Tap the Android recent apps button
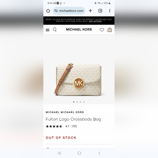Screen dimensions: 158x158 tap(59, 153)
